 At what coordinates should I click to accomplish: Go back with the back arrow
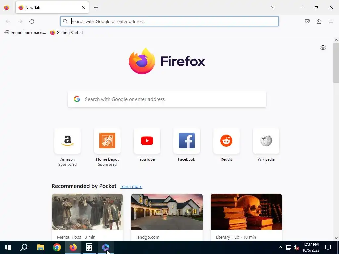tap(8, 21)
